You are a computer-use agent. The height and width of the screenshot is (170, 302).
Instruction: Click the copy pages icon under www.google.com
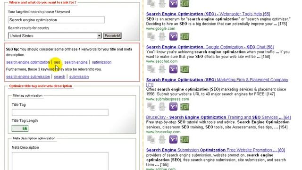[x=151, y=36]
